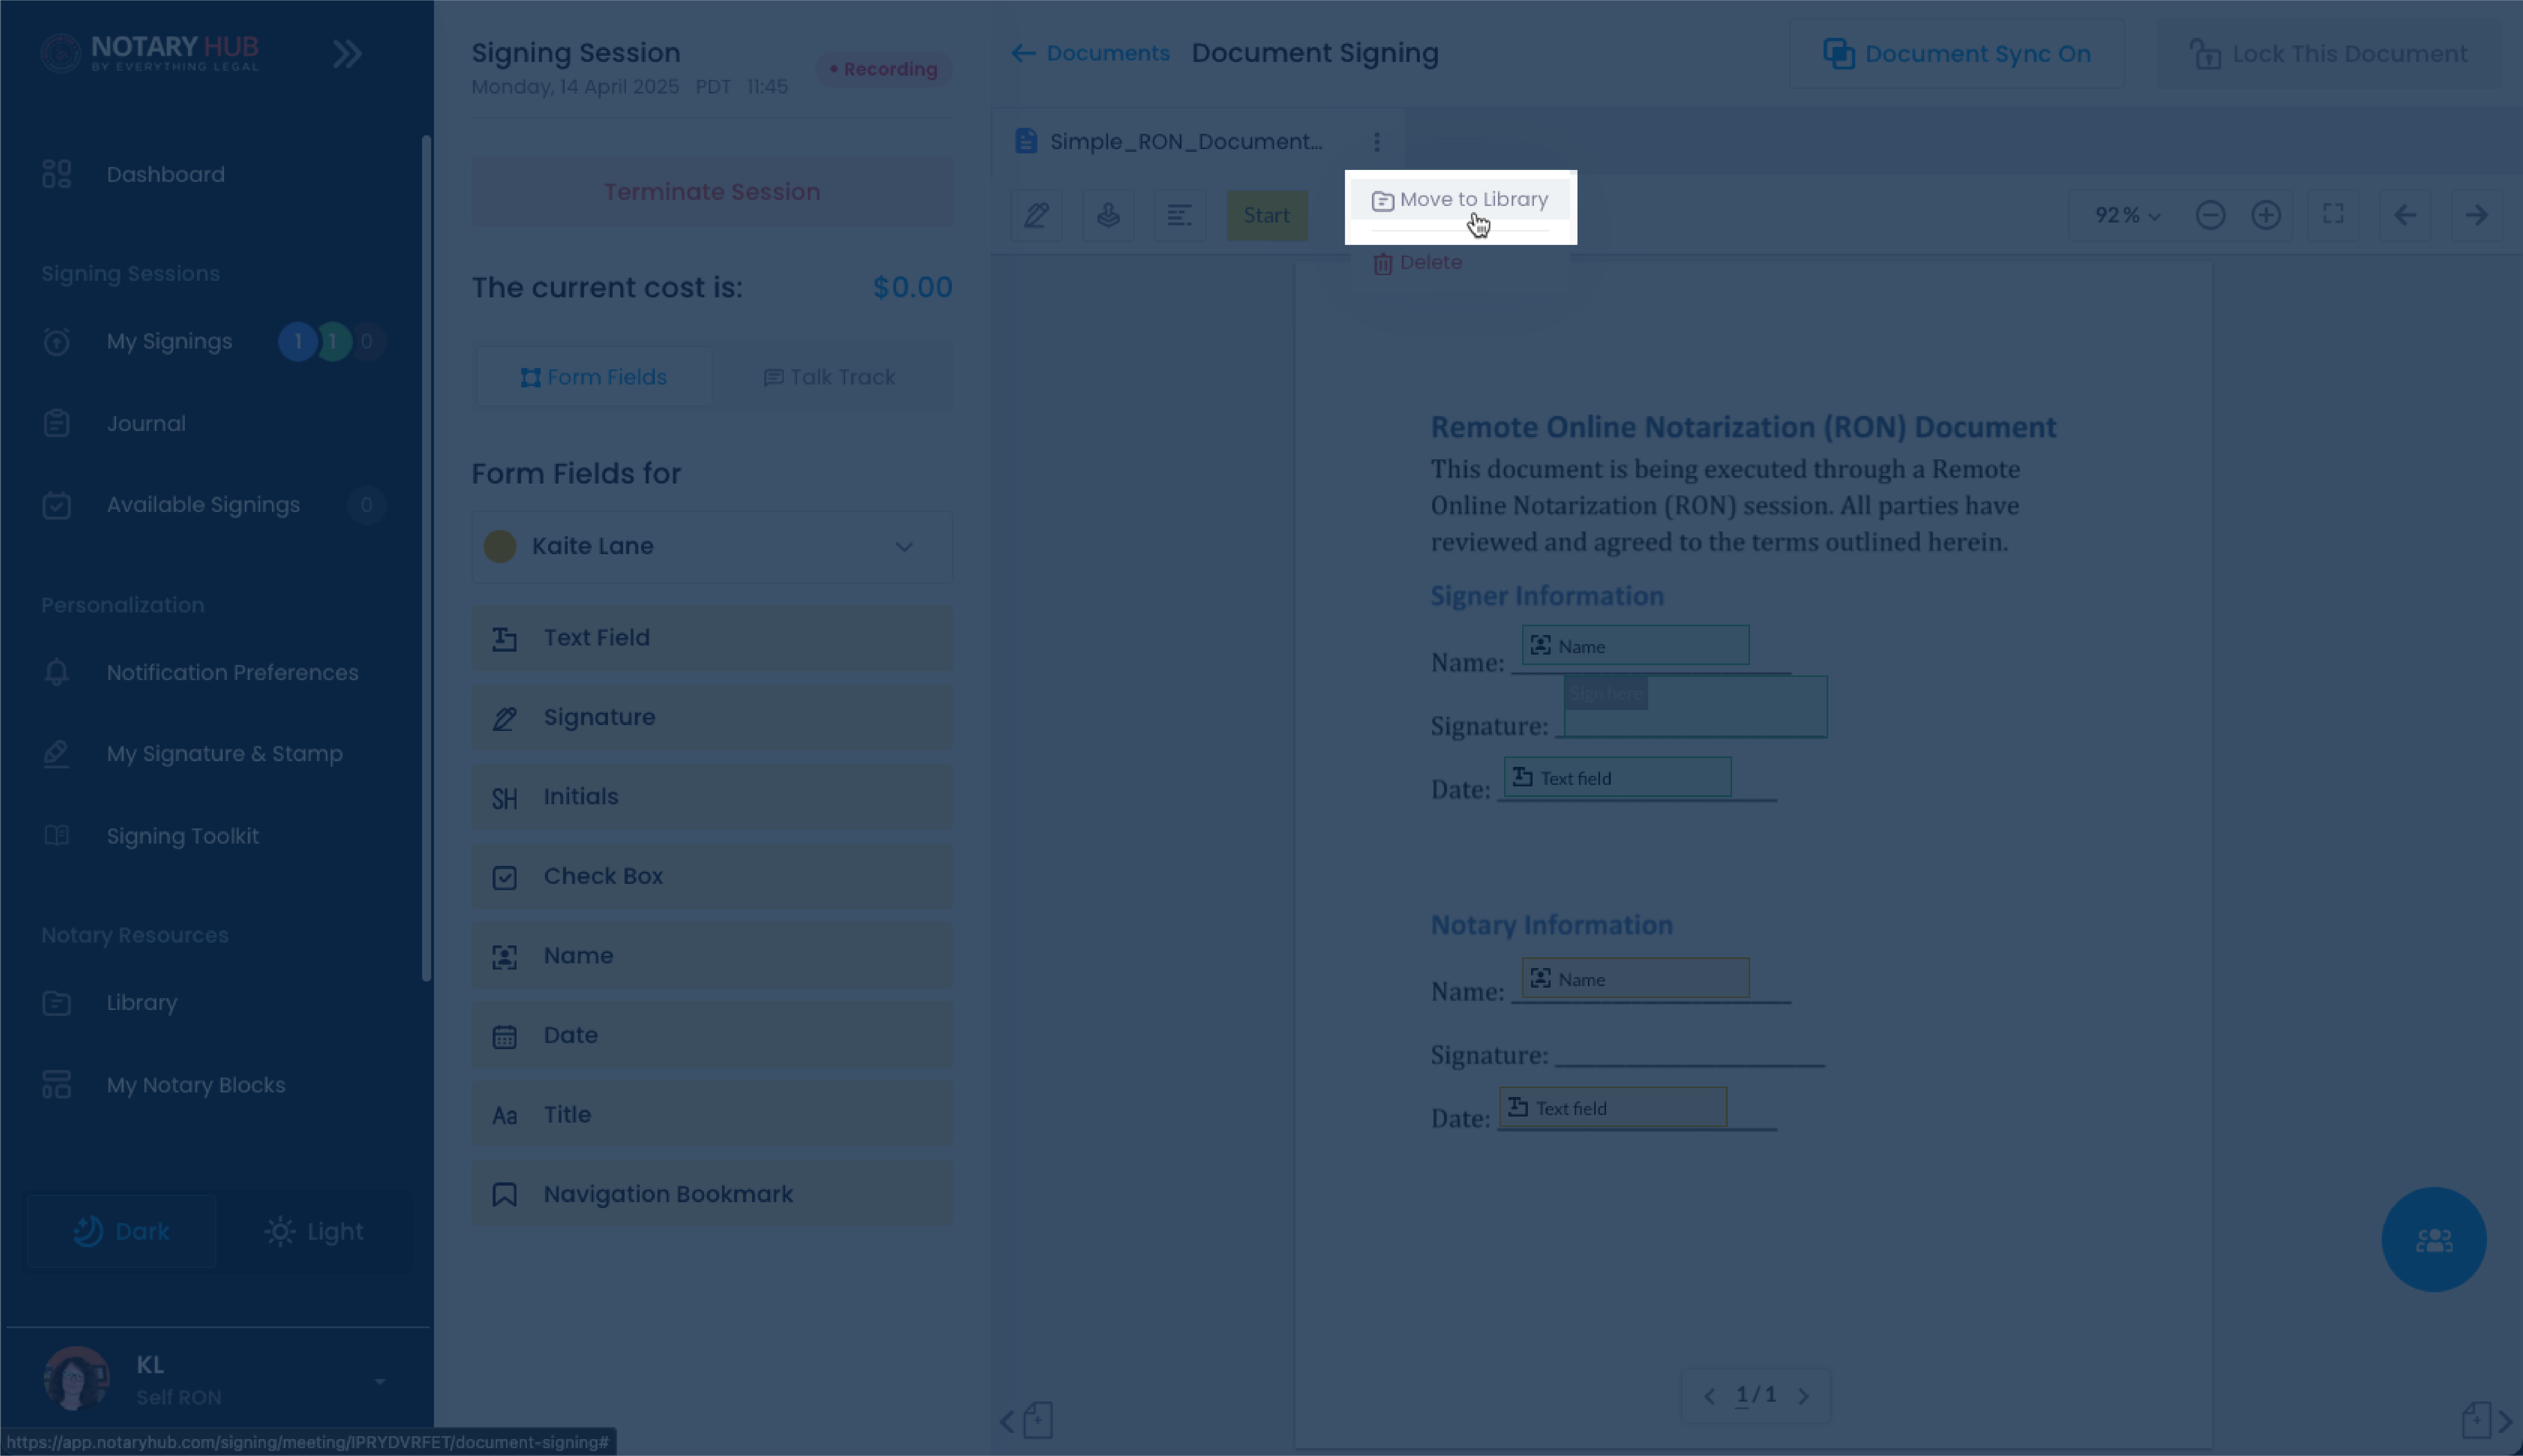2523x1456 pixels.
Task: Open Signing Toolkit page
Action: [x=182, y=836]
